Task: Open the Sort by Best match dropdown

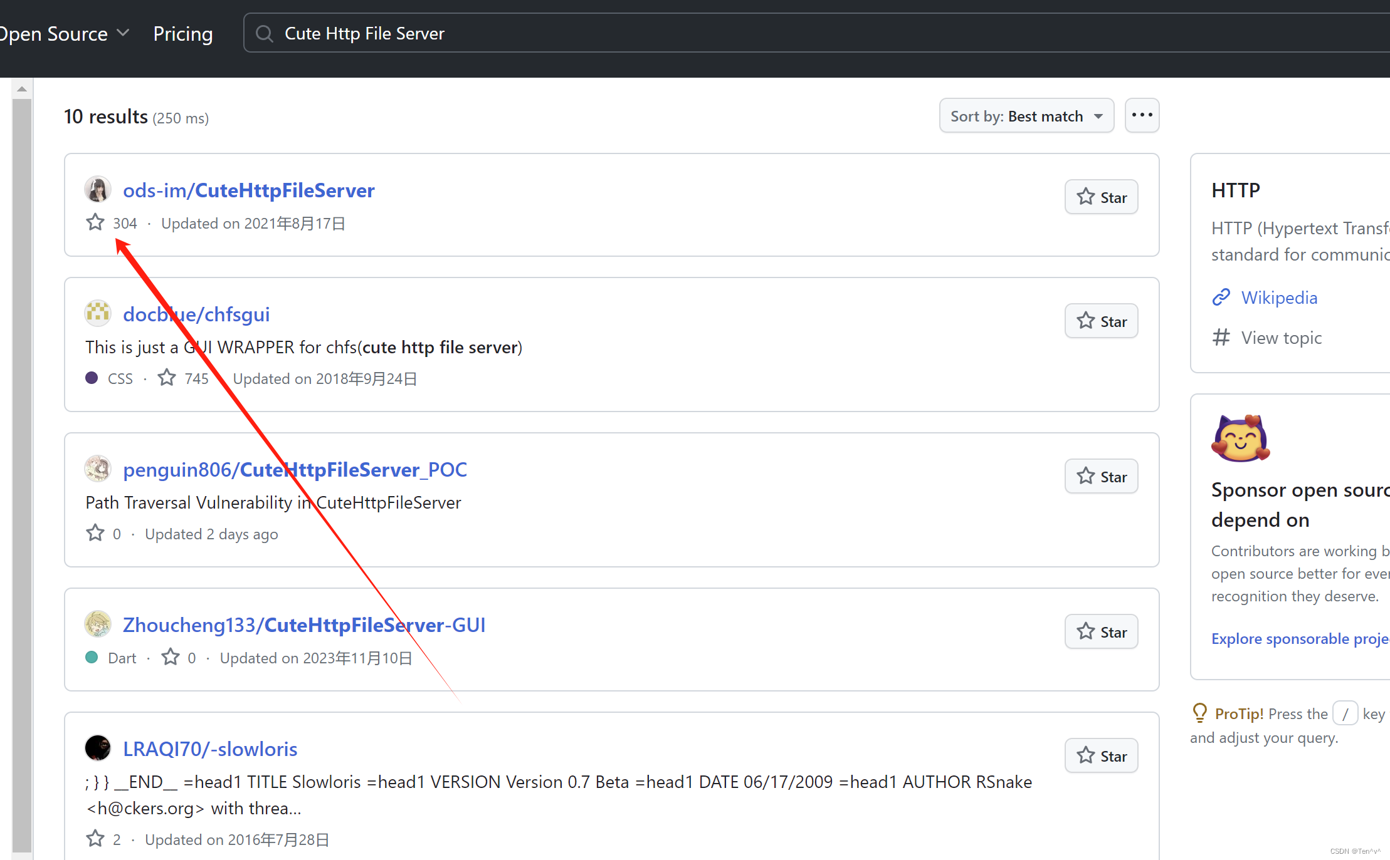Action: 1026,116
